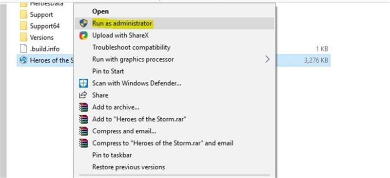This screenshot has width=390, height=178.
Task: Click the Heroes of the Storm file icon
Action: [23, 60]
